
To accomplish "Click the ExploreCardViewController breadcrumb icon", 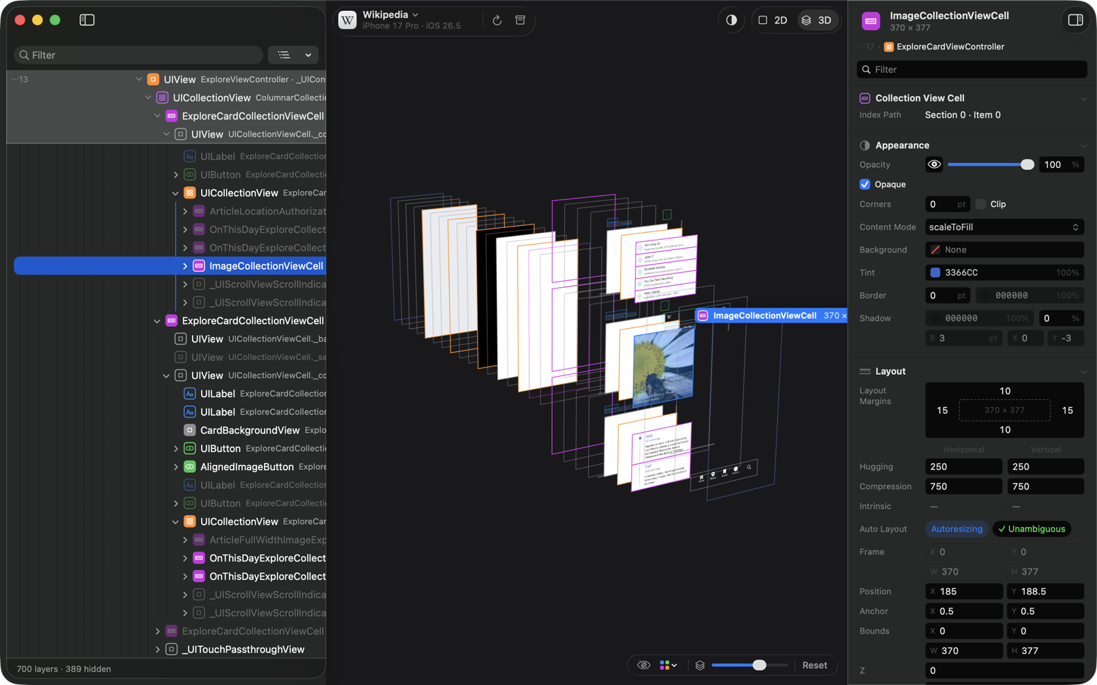I will click(889, 47).
